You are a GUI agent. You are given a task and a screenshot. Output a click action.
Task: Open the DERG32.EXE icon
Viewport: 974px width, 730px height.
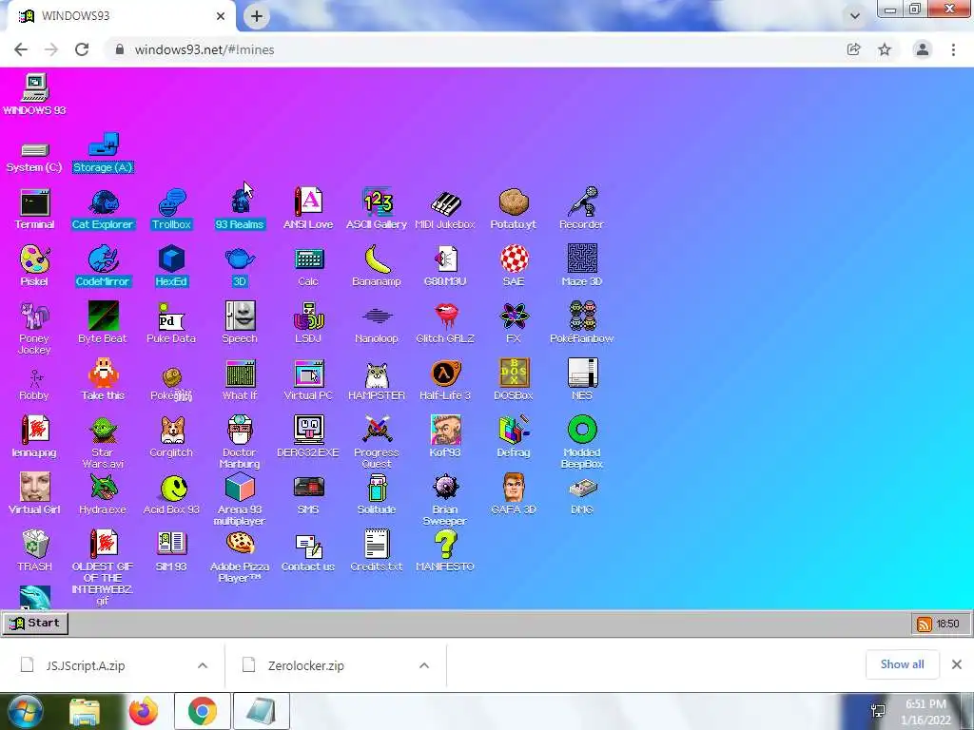coord(308,431)
